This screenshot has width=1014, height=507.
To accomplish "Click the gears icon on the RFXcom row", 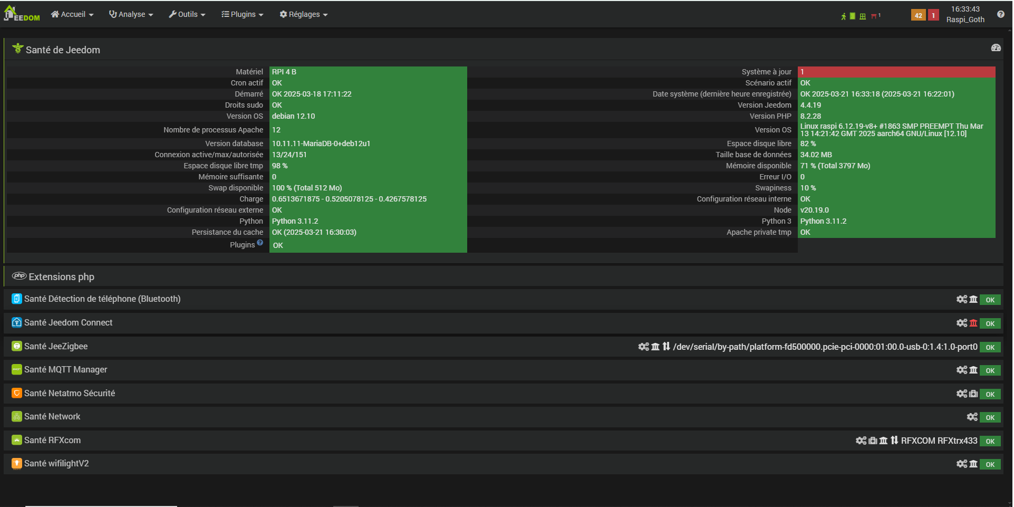I will coord(861,441).
